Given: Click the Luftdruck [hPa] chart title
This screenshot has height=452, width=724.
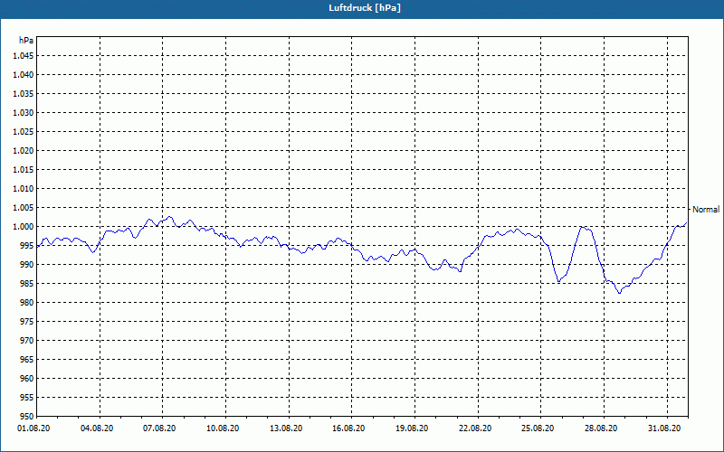Looking at the screenshot, I should click(x=365, y=8).
